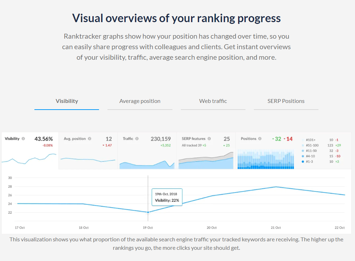Image resolution: width=355 pixels, height=261 pixels.
Task: Select the Traffic metric card
Action: click(147, 151)
